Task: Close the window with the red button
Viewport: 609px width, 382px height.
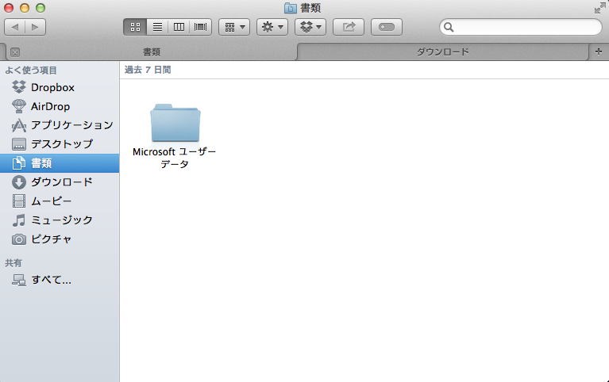Action: tap(9, 8)
